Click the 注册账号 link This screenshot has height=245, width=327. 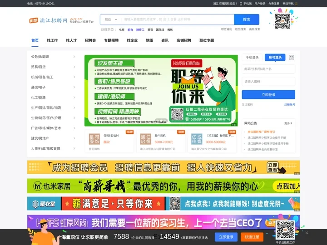pos(290,105)
